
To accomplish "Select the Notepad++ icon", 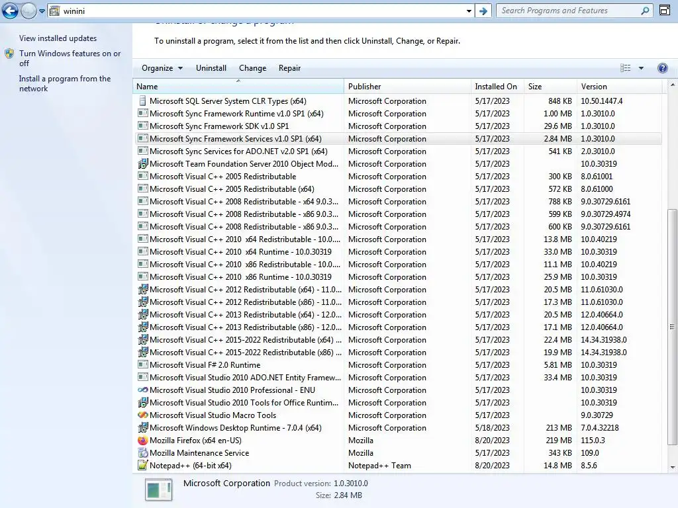I will (x=143, y=465).
